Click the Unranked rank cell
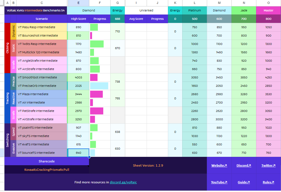The image size is (281, 192). pyautogui.click(x=146, y=10)
